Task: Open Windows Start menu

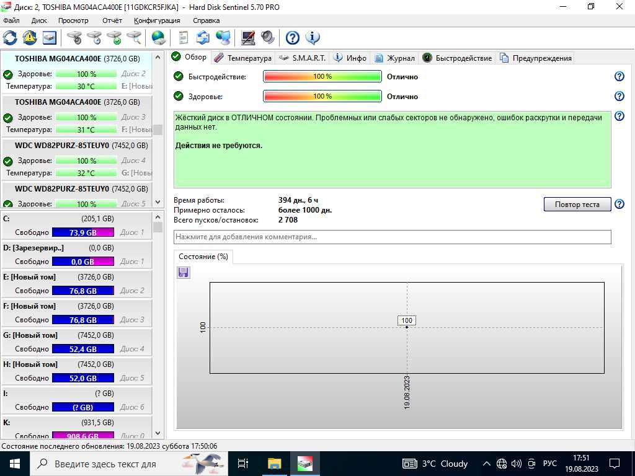Action: click(15, 464)
